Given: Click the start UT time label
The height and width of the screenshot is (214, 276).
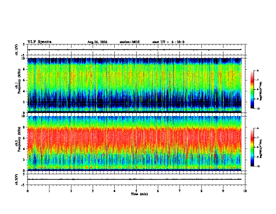Looking at the screenshot, I should 168,42.
